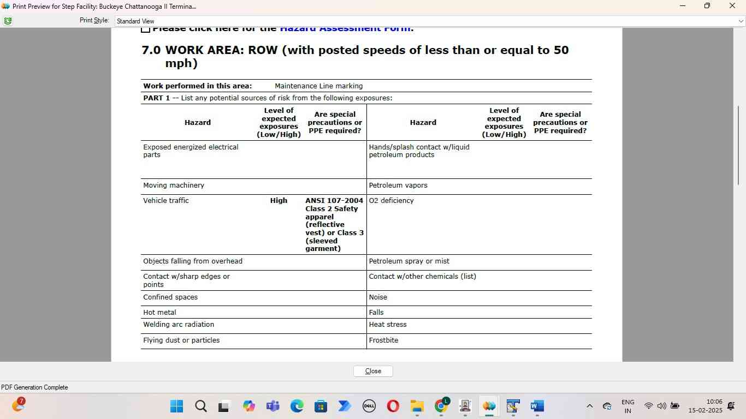This screenshot has height=419, width=746.
Task: Open Microsoft Edge from the taskbar
Action: pyautogui.click(x=297, y=406)
